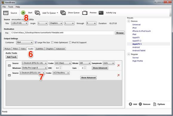The width and height of the screenshot is (173, 116).
Task: Switch to the Picture tab
Action: point(8,49)
